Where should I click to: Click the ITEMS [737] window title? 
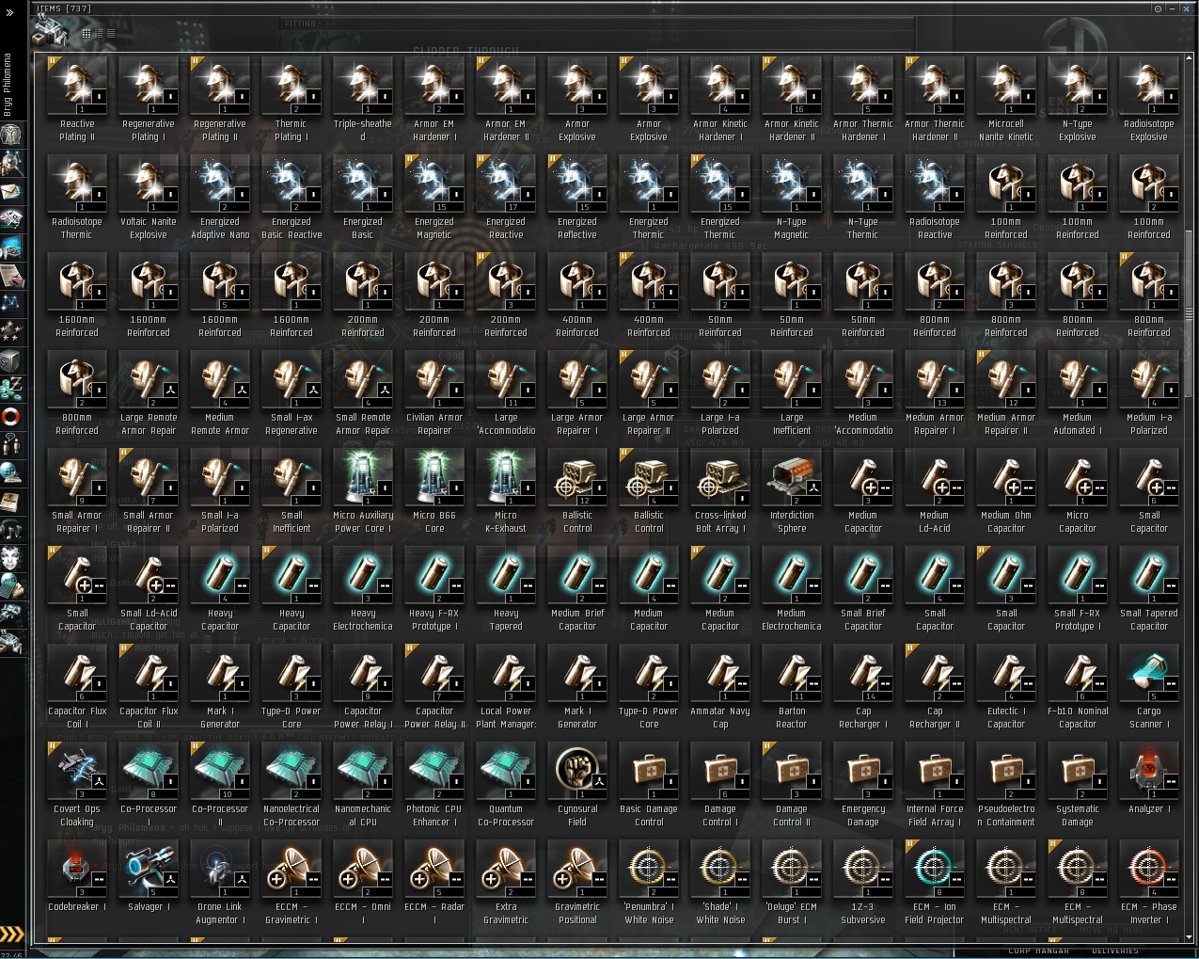[64, 8]
